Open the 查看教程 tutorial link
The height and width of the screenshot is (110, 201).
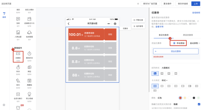pos(196,13)
